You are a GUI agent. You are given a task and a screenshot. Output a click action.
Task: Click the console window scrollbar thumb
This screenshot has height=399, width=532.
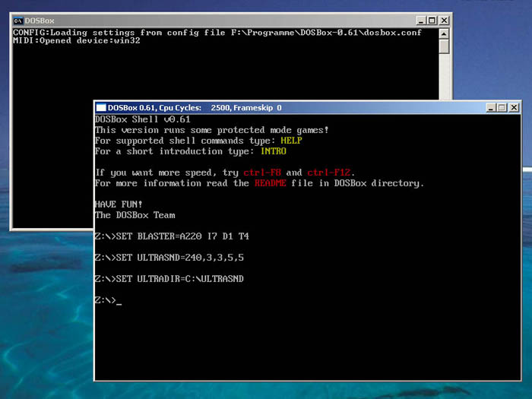444,46
